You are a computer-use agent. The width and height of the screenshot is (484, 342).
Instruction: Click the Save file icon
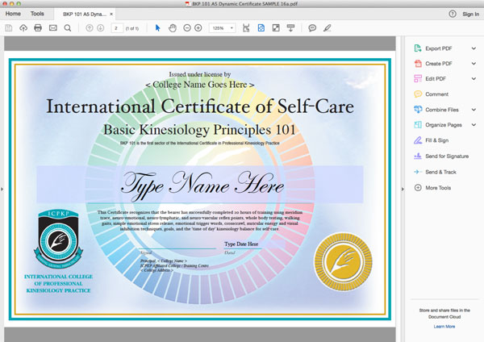click(9, 28)
